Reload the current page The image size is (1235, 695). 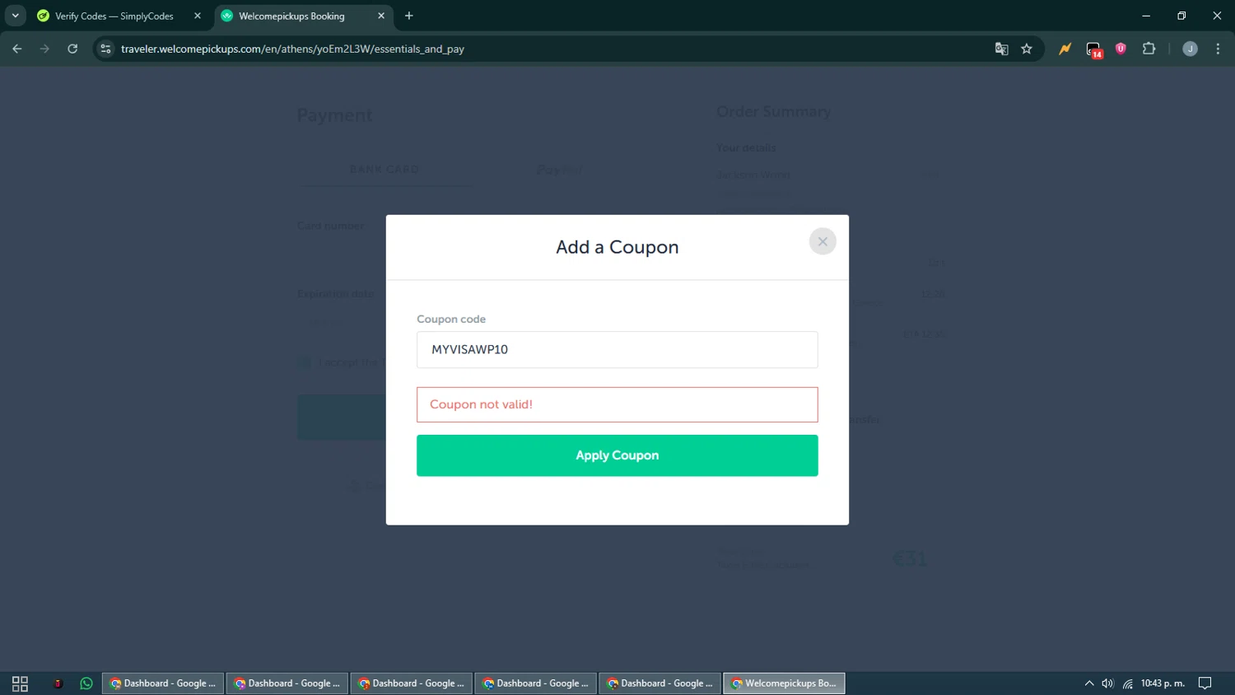click(72, 49)
